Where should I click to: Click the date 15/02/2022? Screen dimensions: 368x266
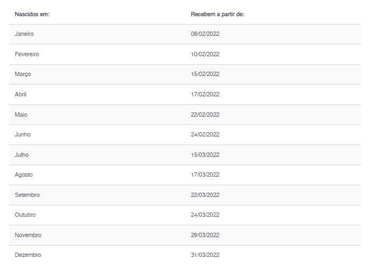click(x=205, y=74)
